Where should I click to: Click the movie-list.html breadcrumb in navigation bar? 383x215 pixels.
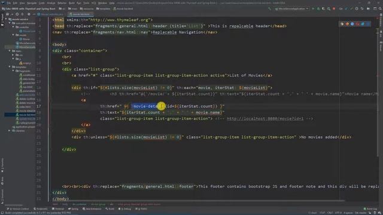(x=123, y=9)
